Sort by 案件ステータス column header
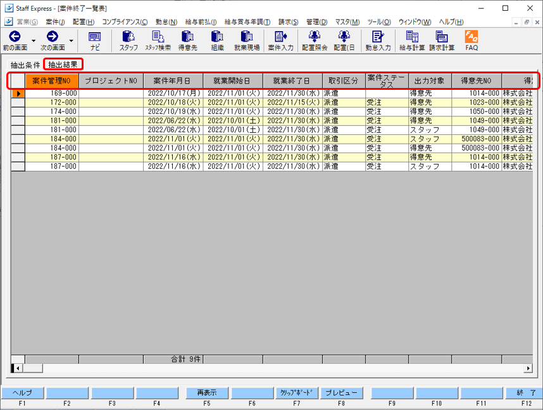The image size is (543, 410). tap(387, 81)
